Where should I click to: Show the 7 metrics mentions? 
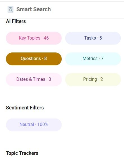(93, 59)
